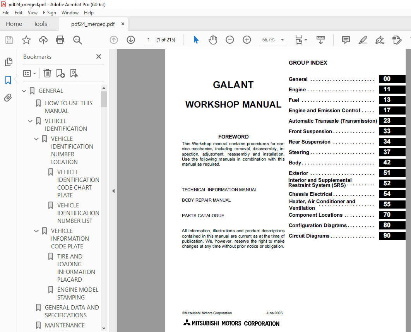Image resolution: width=411 pixels, height=332 pixels.
Task: Click Engine group index entry 11
Action: 347,89
